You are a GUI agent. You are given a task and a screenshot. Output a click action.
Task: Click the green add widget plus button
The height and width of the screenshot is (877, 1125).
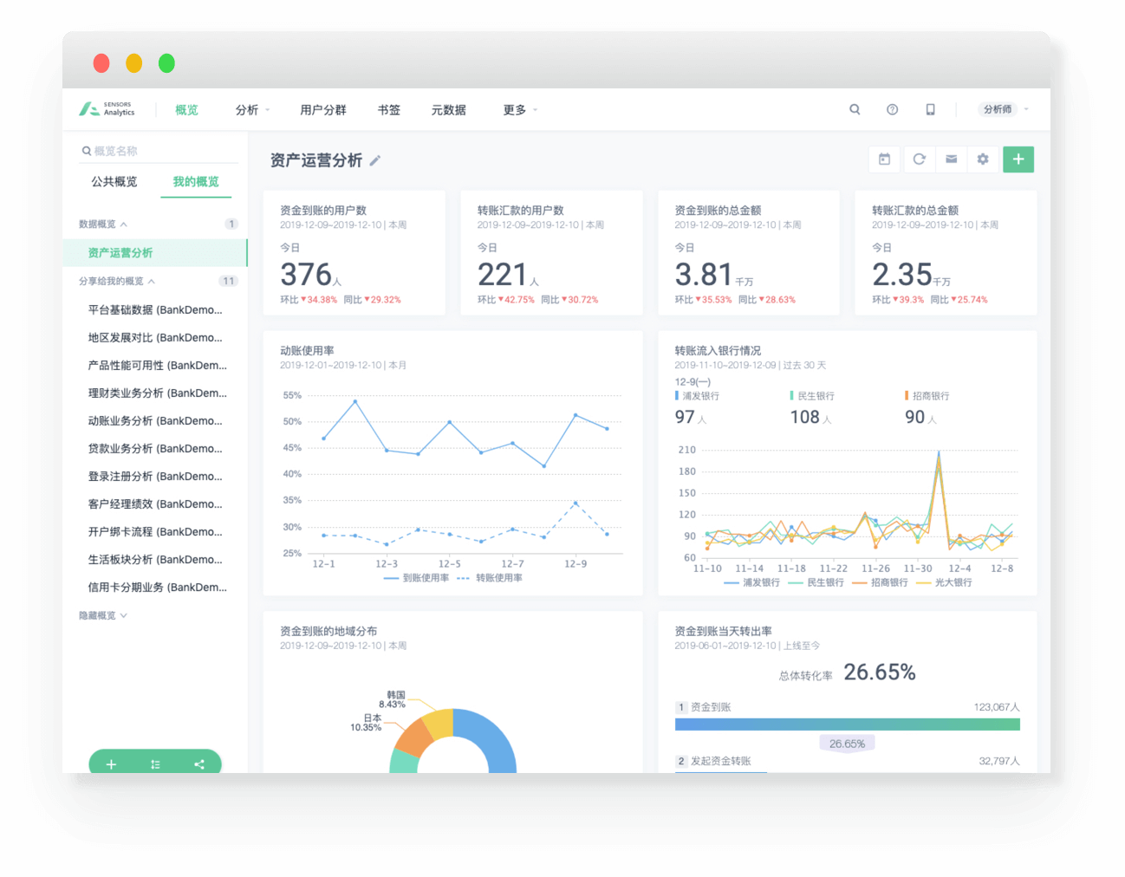tap(1018, 159)
